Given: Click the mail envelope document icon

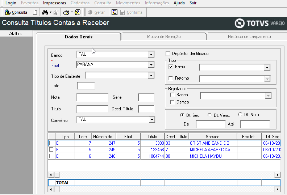Looking at the screenshot, I should pyautogui.click(x=57, y=12).
